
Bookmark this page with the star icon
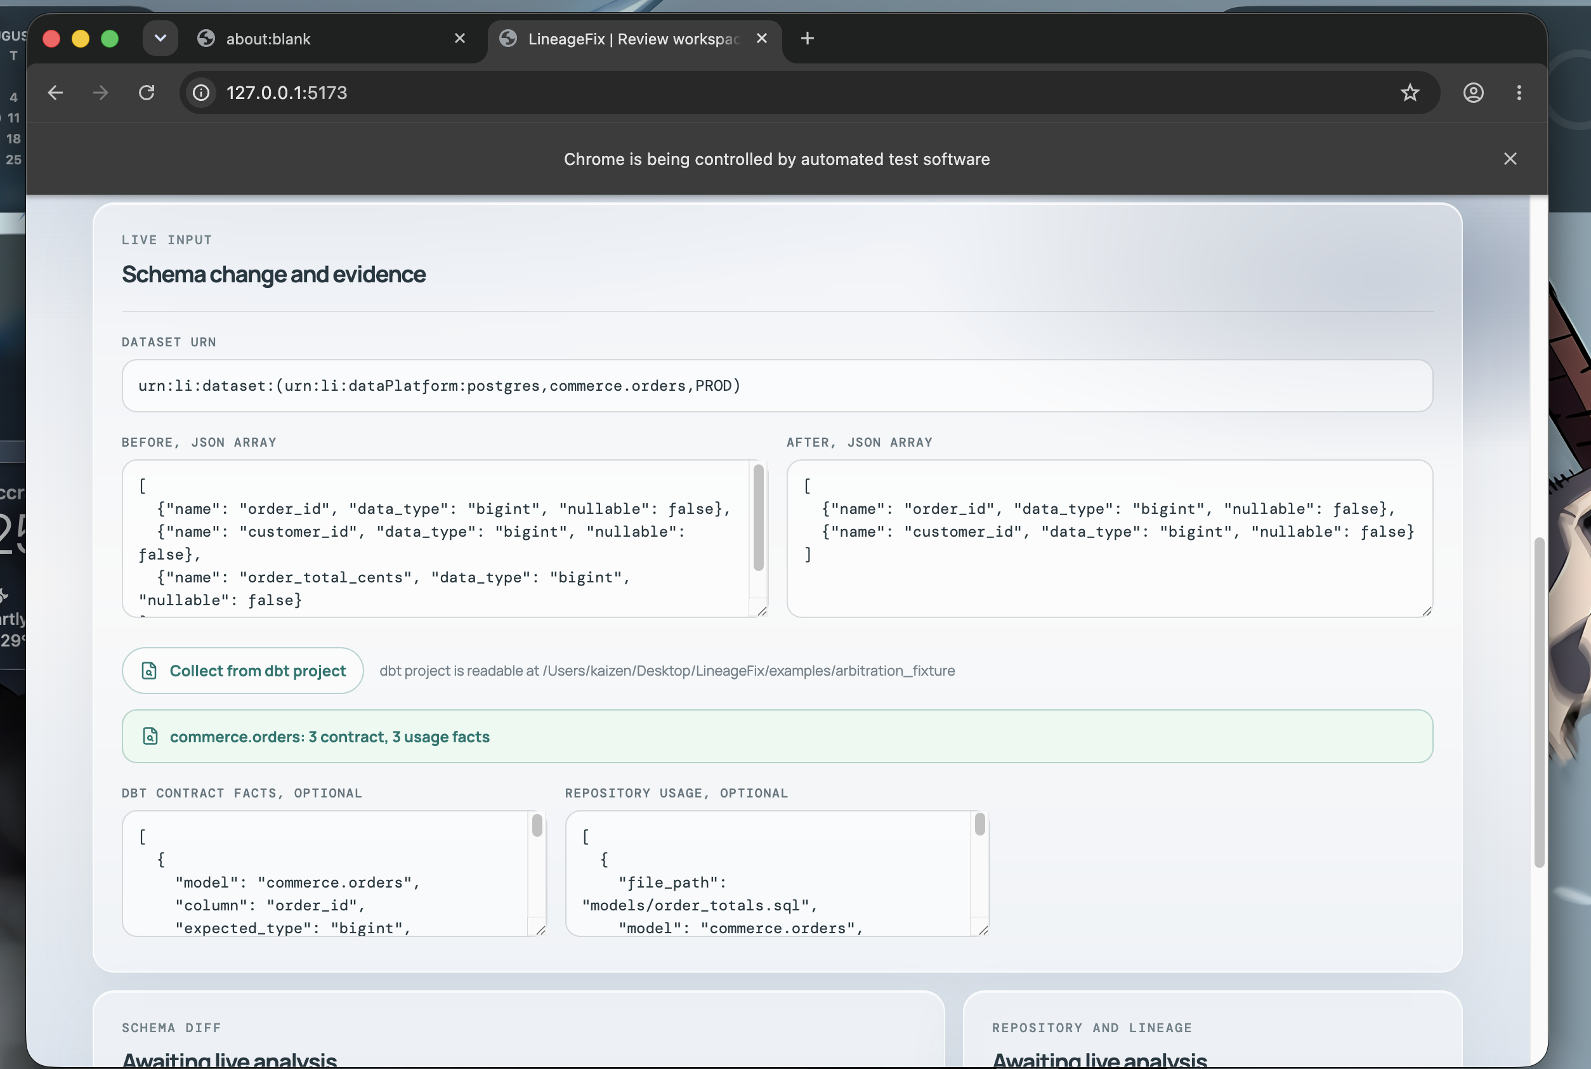pos(1410,93)
